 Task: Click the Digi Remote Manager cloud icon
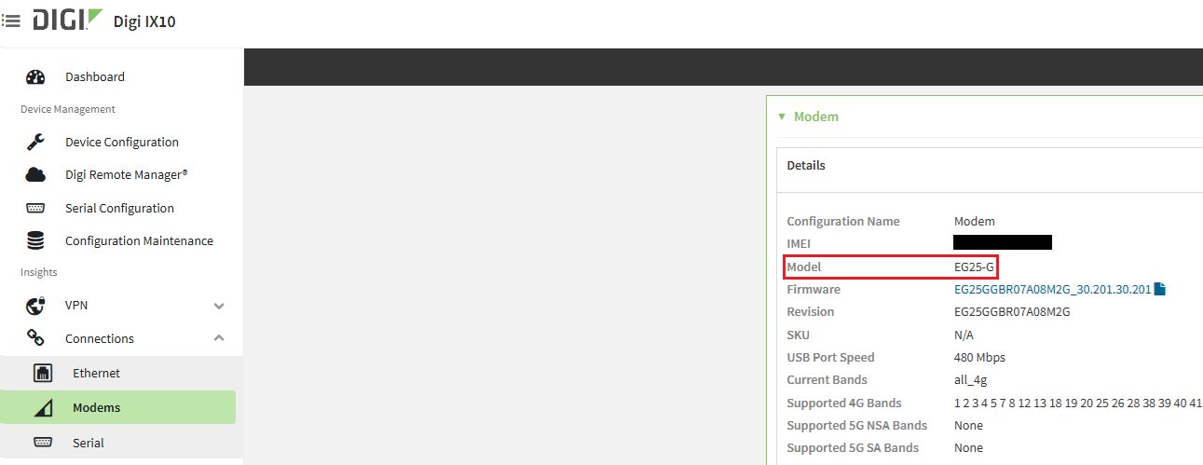click(35, 175)
